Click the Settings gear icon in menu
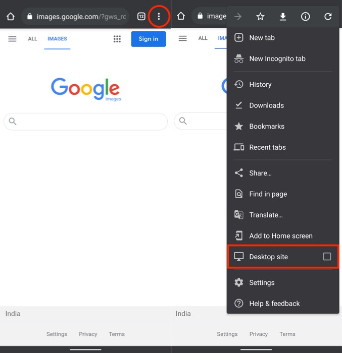The height and width of the screenshot is (353, 342). pyautogui.click(x=238, y=282)
